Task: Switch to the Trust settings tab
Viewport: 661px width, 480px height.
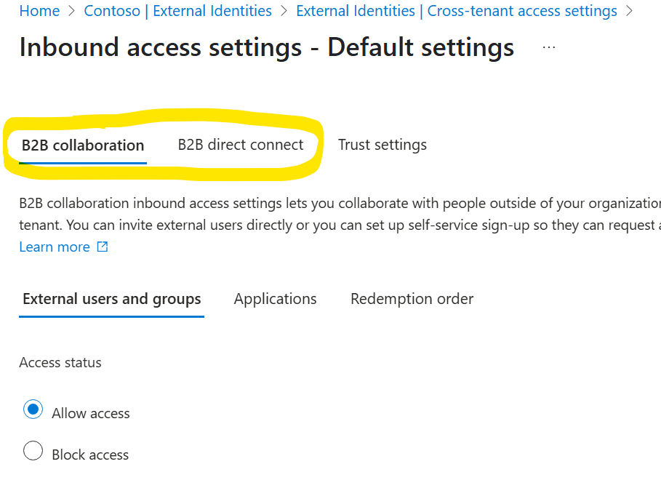Action: [382, 144]
